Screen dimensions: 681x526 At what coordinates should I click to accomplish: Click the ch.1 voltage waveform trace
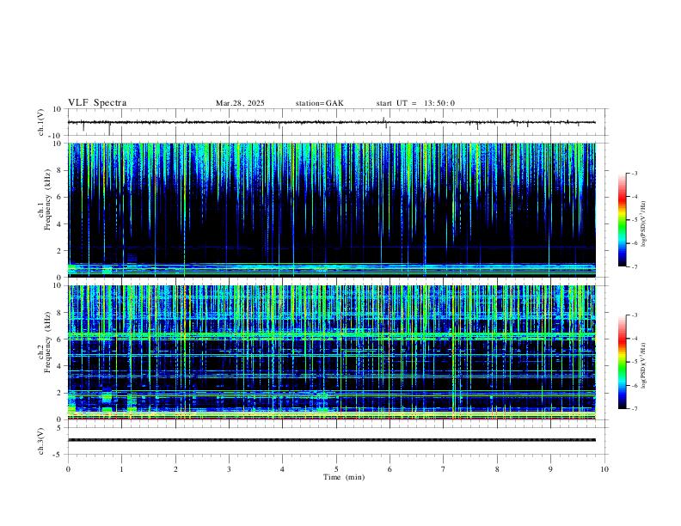tap(331, 122)
